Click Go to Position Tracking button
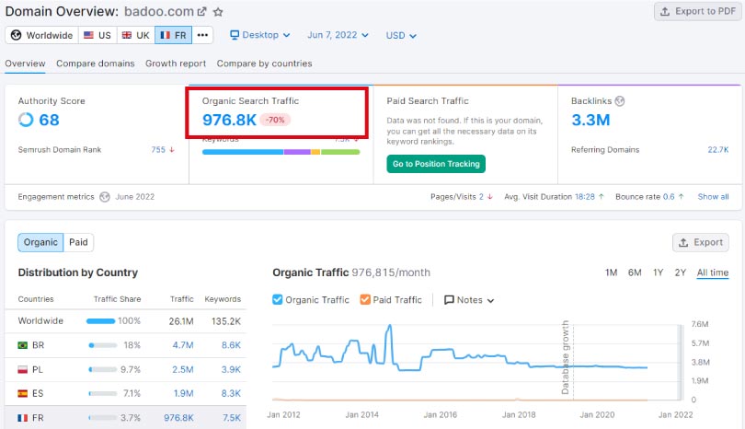The width and height of the screenshot is (745, 429). [436, 164]
